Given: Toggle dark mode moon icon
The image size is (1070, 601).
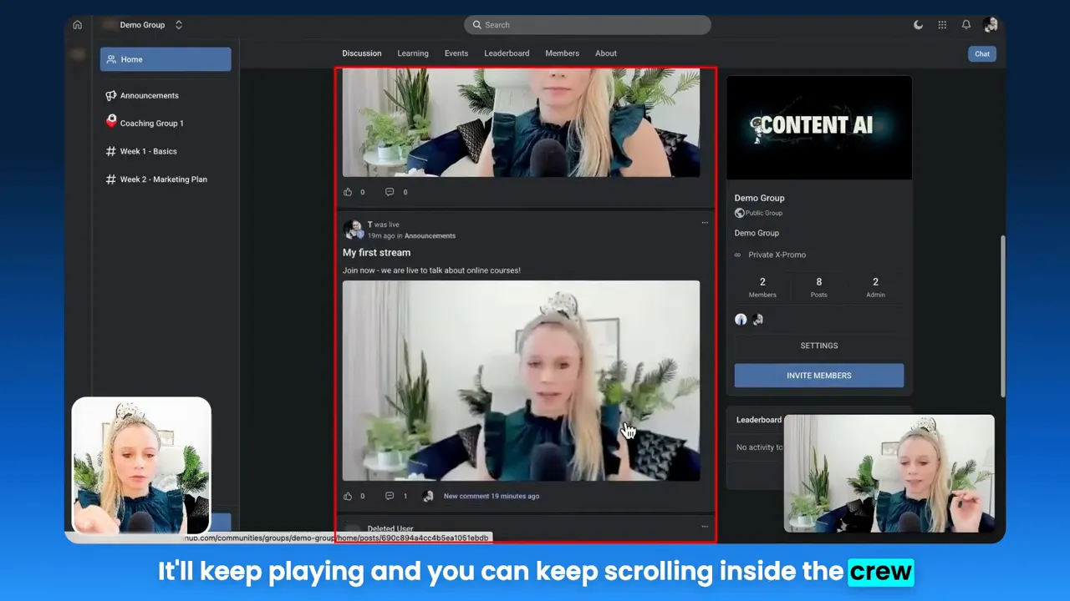Looking at the screenshot, I should (x=919, y=25).
